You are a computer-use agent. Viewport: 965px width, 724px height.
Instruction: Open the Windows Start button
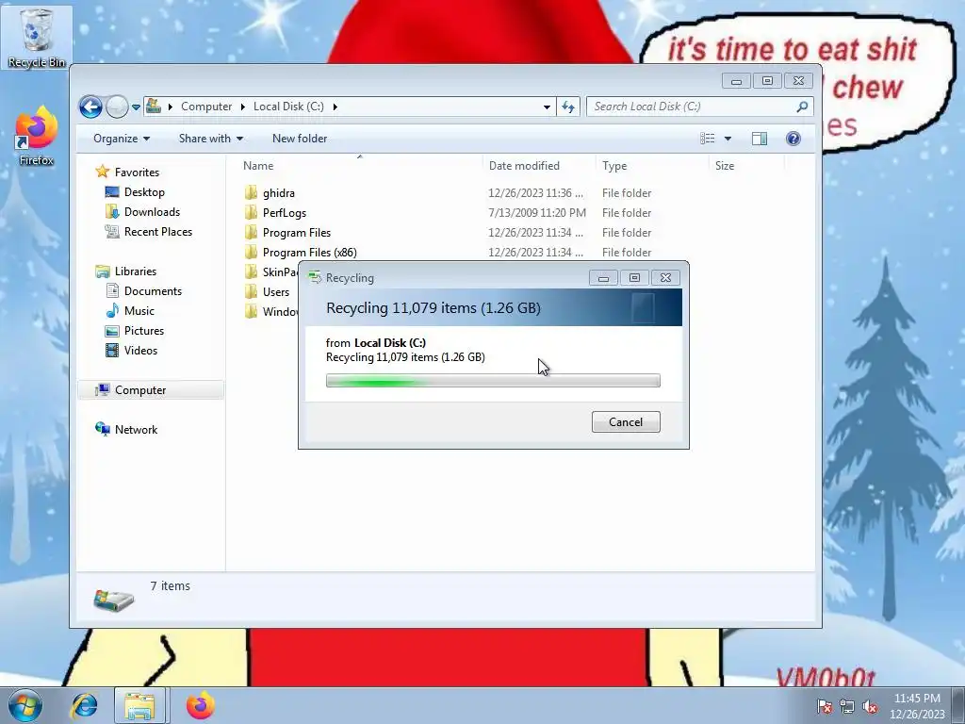pos(25,705)
